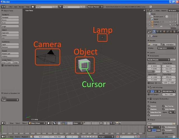Click the timeline editor type icon
Image resolution: width=179 pixels, height=139 pixels.
3,137
